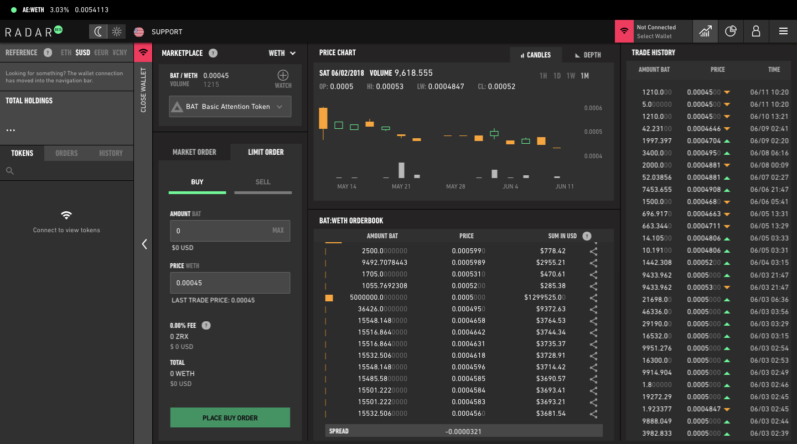The height and width of the screenshot is (444, 797).
Task: Open the WETH market dropdown
Action: click(x=282, y=53)
